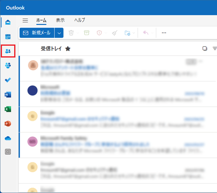
Task: Launch PowerPoint from the sidebar
Action: click(8, 124)
